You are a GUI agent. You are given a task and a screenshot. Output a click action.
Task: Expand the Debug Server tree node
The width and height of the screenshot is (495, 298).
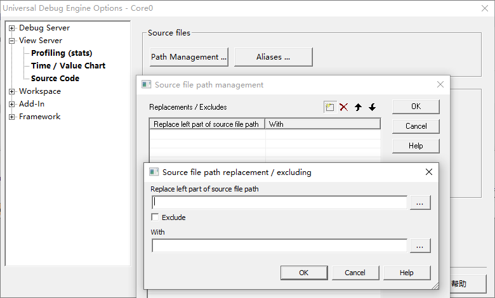11,28
